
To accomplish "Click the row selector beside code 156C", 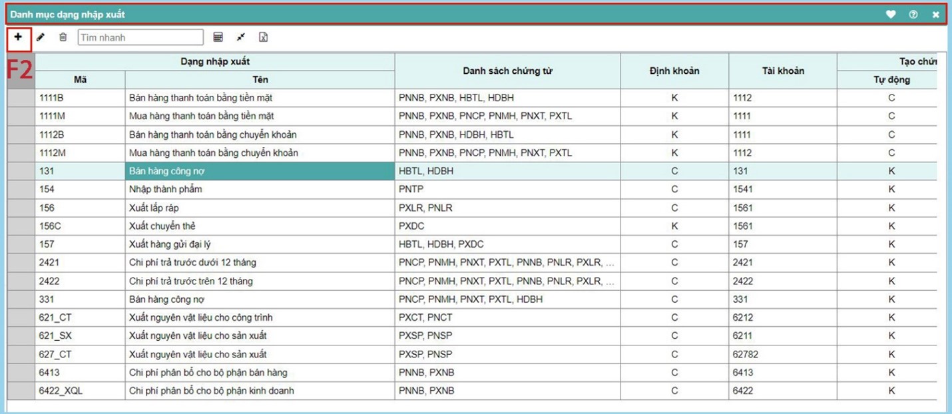I will (21, 226).
